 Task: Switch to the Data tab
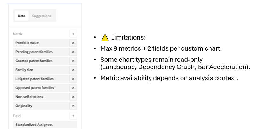(x=22, y=16)
